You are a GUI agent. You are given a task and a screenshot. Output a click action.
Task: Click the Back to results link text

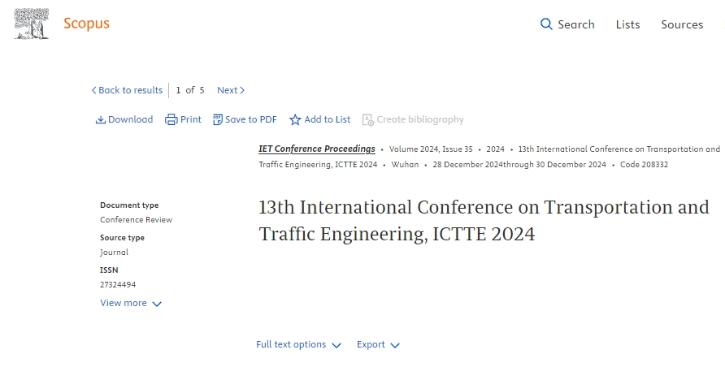coord(130,90)
